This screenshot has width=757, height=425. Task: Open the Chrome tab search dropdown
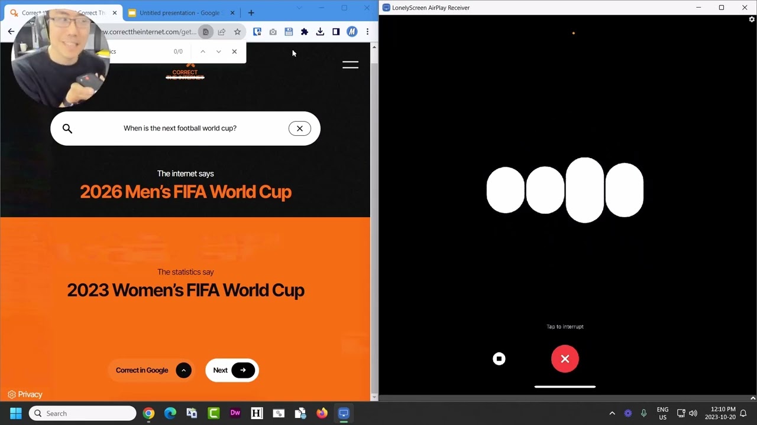299,8
